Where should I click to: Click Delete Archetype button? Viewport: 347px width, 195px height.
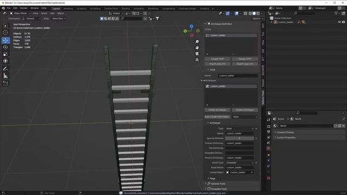[245, 110]
